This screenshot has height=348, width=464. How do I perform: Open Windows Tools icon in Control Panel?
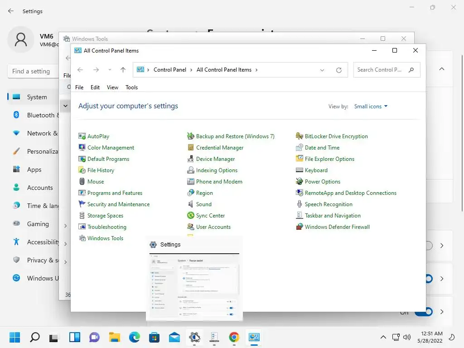pyautogui.click(x=82, y=238)
